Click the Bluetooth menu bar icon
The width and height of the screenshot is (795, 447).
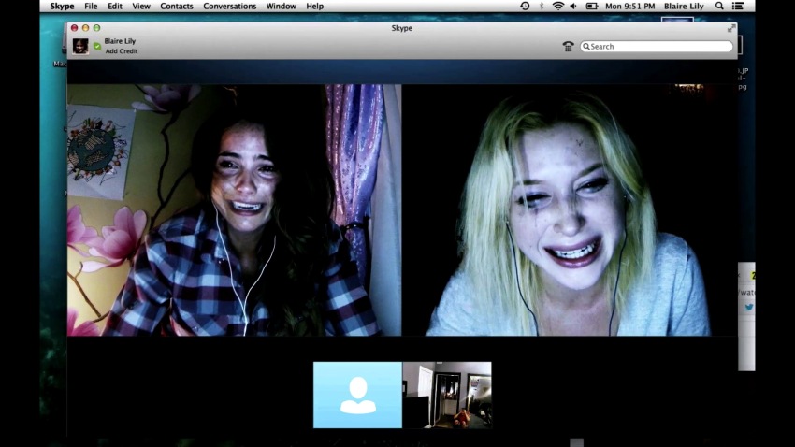[542, 7]
